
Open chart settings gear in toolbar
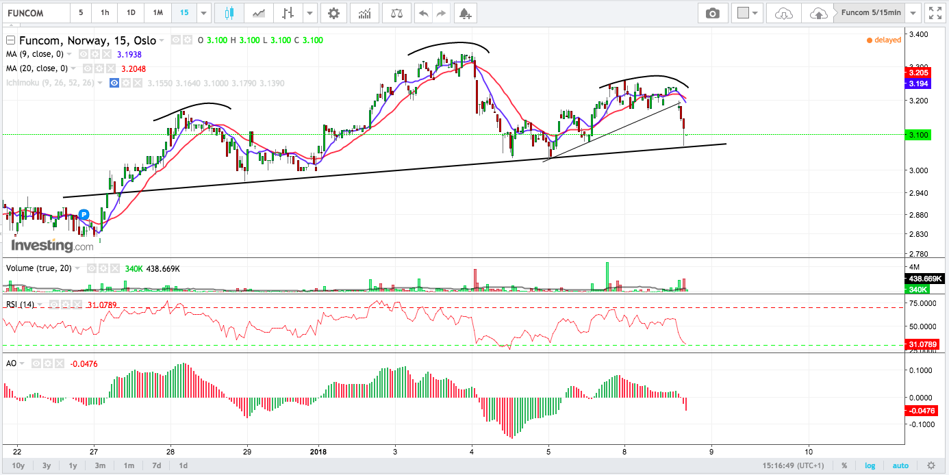333,13
